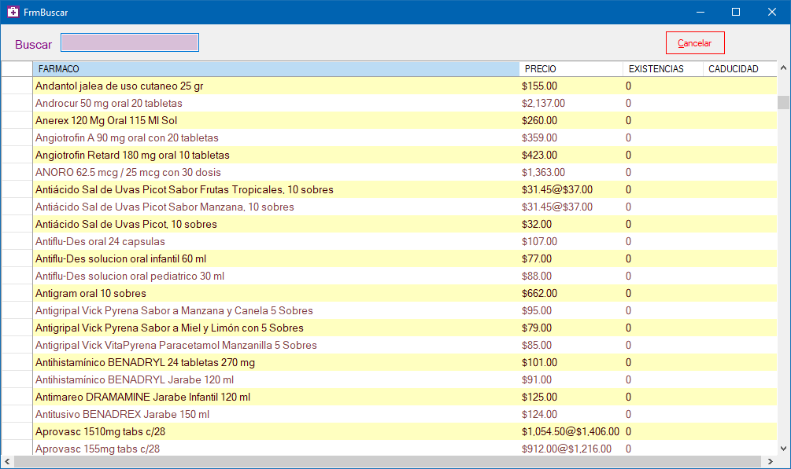
Task: Click price cell $2,137.00
Action: point(571,103)
